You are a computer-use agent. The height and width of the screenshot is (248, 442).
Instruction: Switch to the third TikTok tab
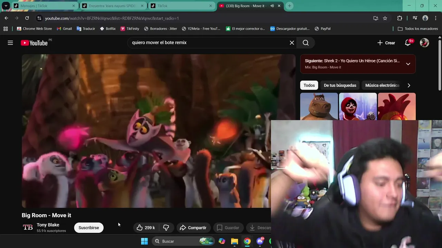[x=181, y=6]
